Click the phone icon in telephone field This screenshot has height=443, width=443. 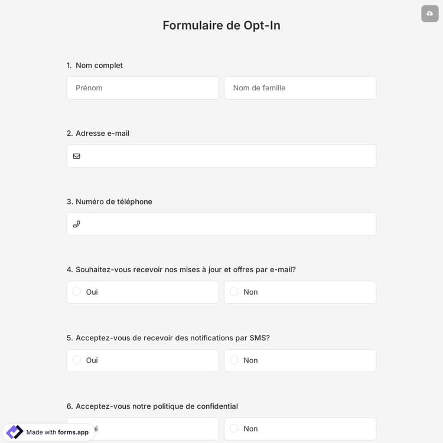coord(77,224)
